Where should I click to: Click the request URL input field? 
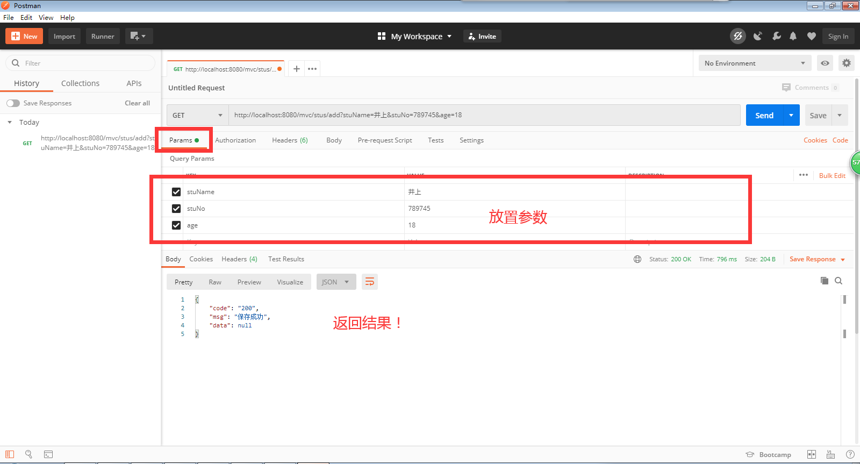pyautogui.click(x=484, y=115)
